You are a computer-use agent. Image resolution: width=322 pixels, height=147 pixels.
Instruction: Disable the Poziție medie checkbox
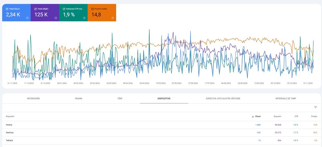pos(92,9)
